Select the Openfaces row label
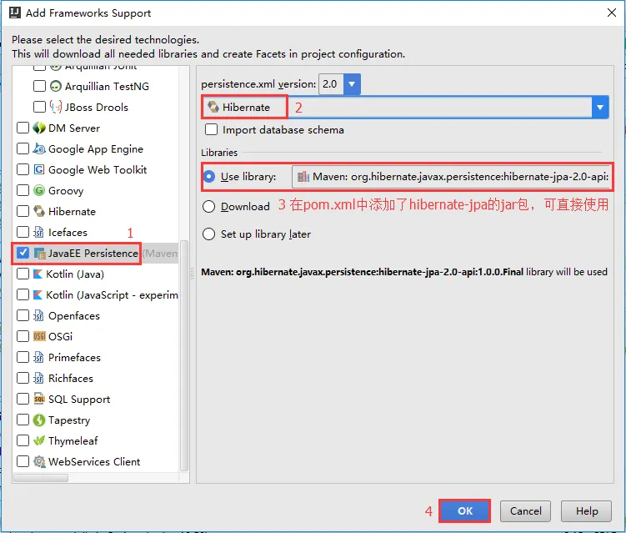626x533 pixels. click(x=74, y=316)
